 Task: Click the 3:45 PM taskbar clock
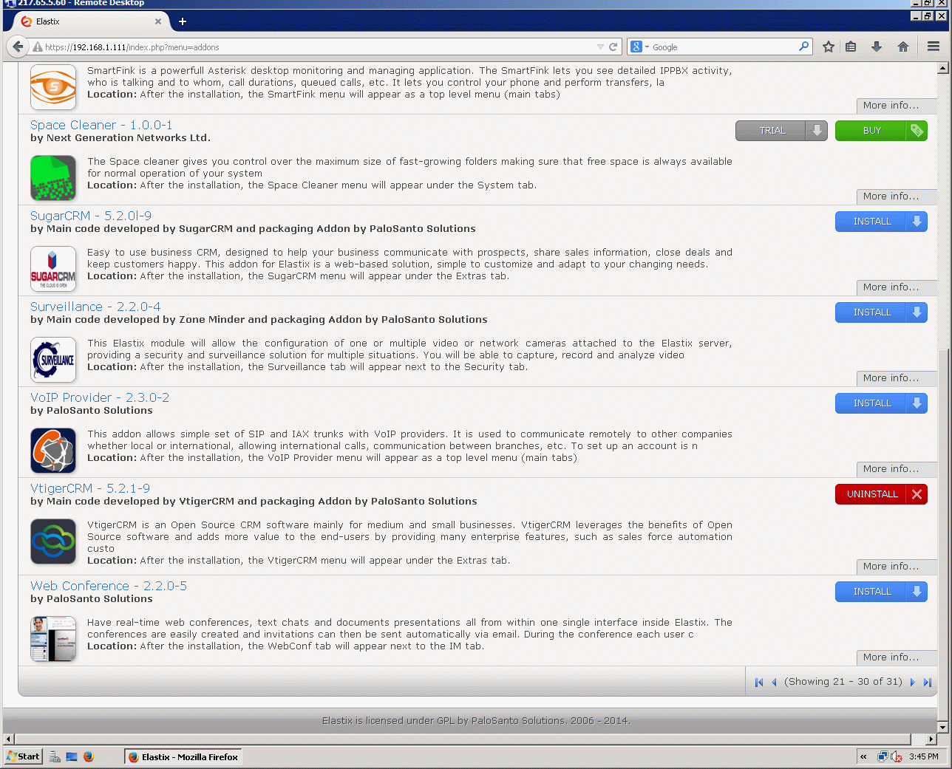pos(924,756)
